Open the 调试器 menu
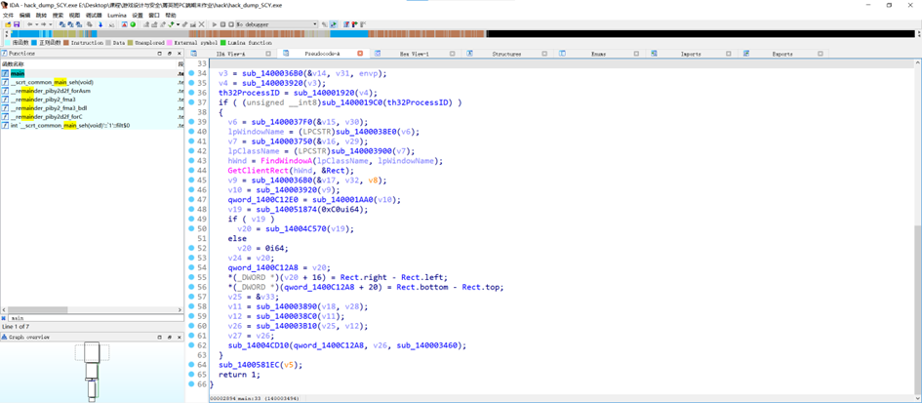Image resolution: width=922 pixels, height=403 pixels. (94, 15)
